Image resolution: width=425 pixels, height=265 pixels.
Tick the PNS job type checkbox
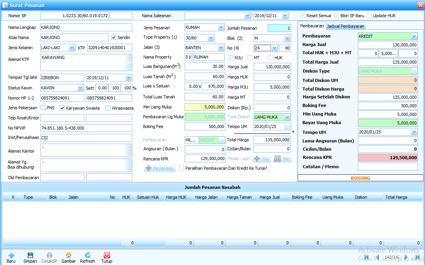click(43, 108)
